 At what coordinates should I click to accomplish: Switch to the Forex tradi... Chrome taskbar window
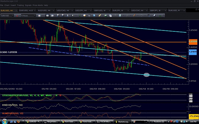(x=87, y=121)
